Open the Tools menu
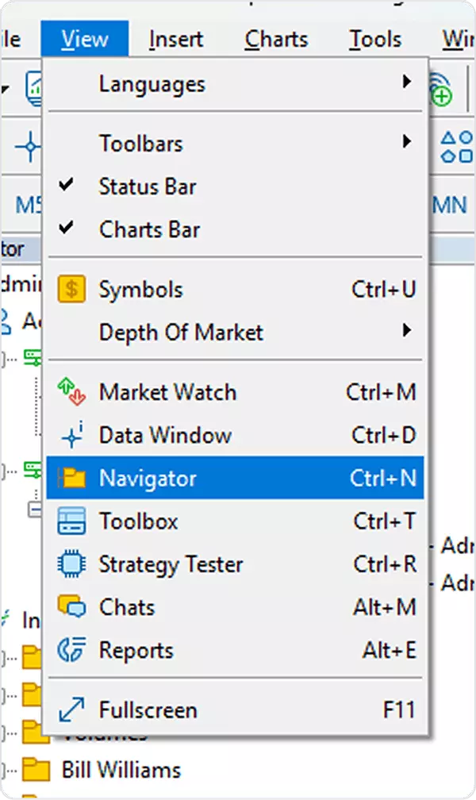 click(x=375, y=39)
